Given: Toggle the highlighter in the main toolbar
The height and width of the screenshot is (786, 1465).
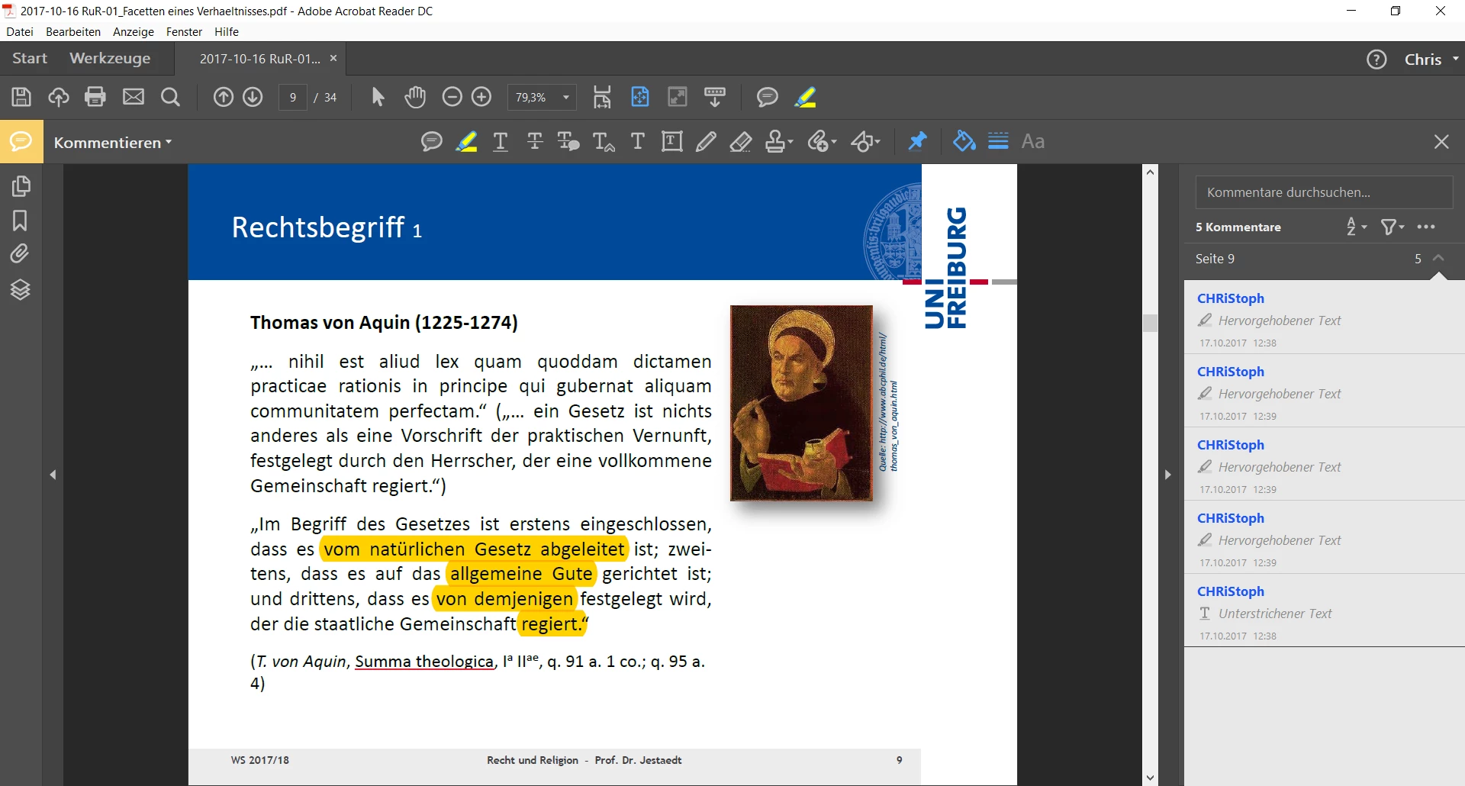Looking at the screenshot, I should tap(805, 97).
